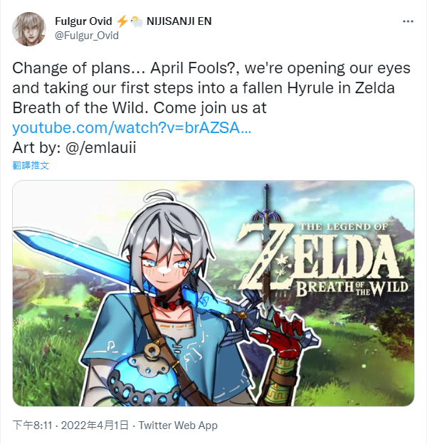Click the Zelda Breath of the Wild logo
427x444 pixels.
click(x=323, y=259)
